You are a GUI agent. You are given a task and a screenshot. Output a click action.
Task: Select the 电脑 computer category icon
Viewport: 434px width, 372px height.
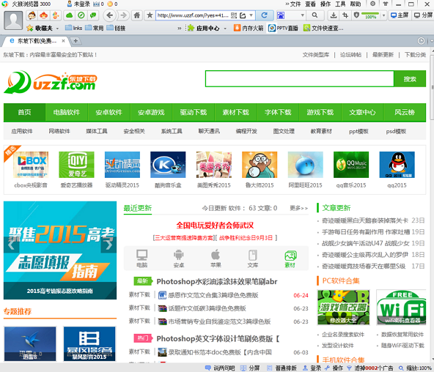pyautogui.click(x=142, y=258)
